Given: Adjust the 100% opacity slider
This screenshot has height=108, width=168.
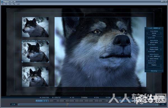Looking at the screenshot, I should (x=154, y=35).
